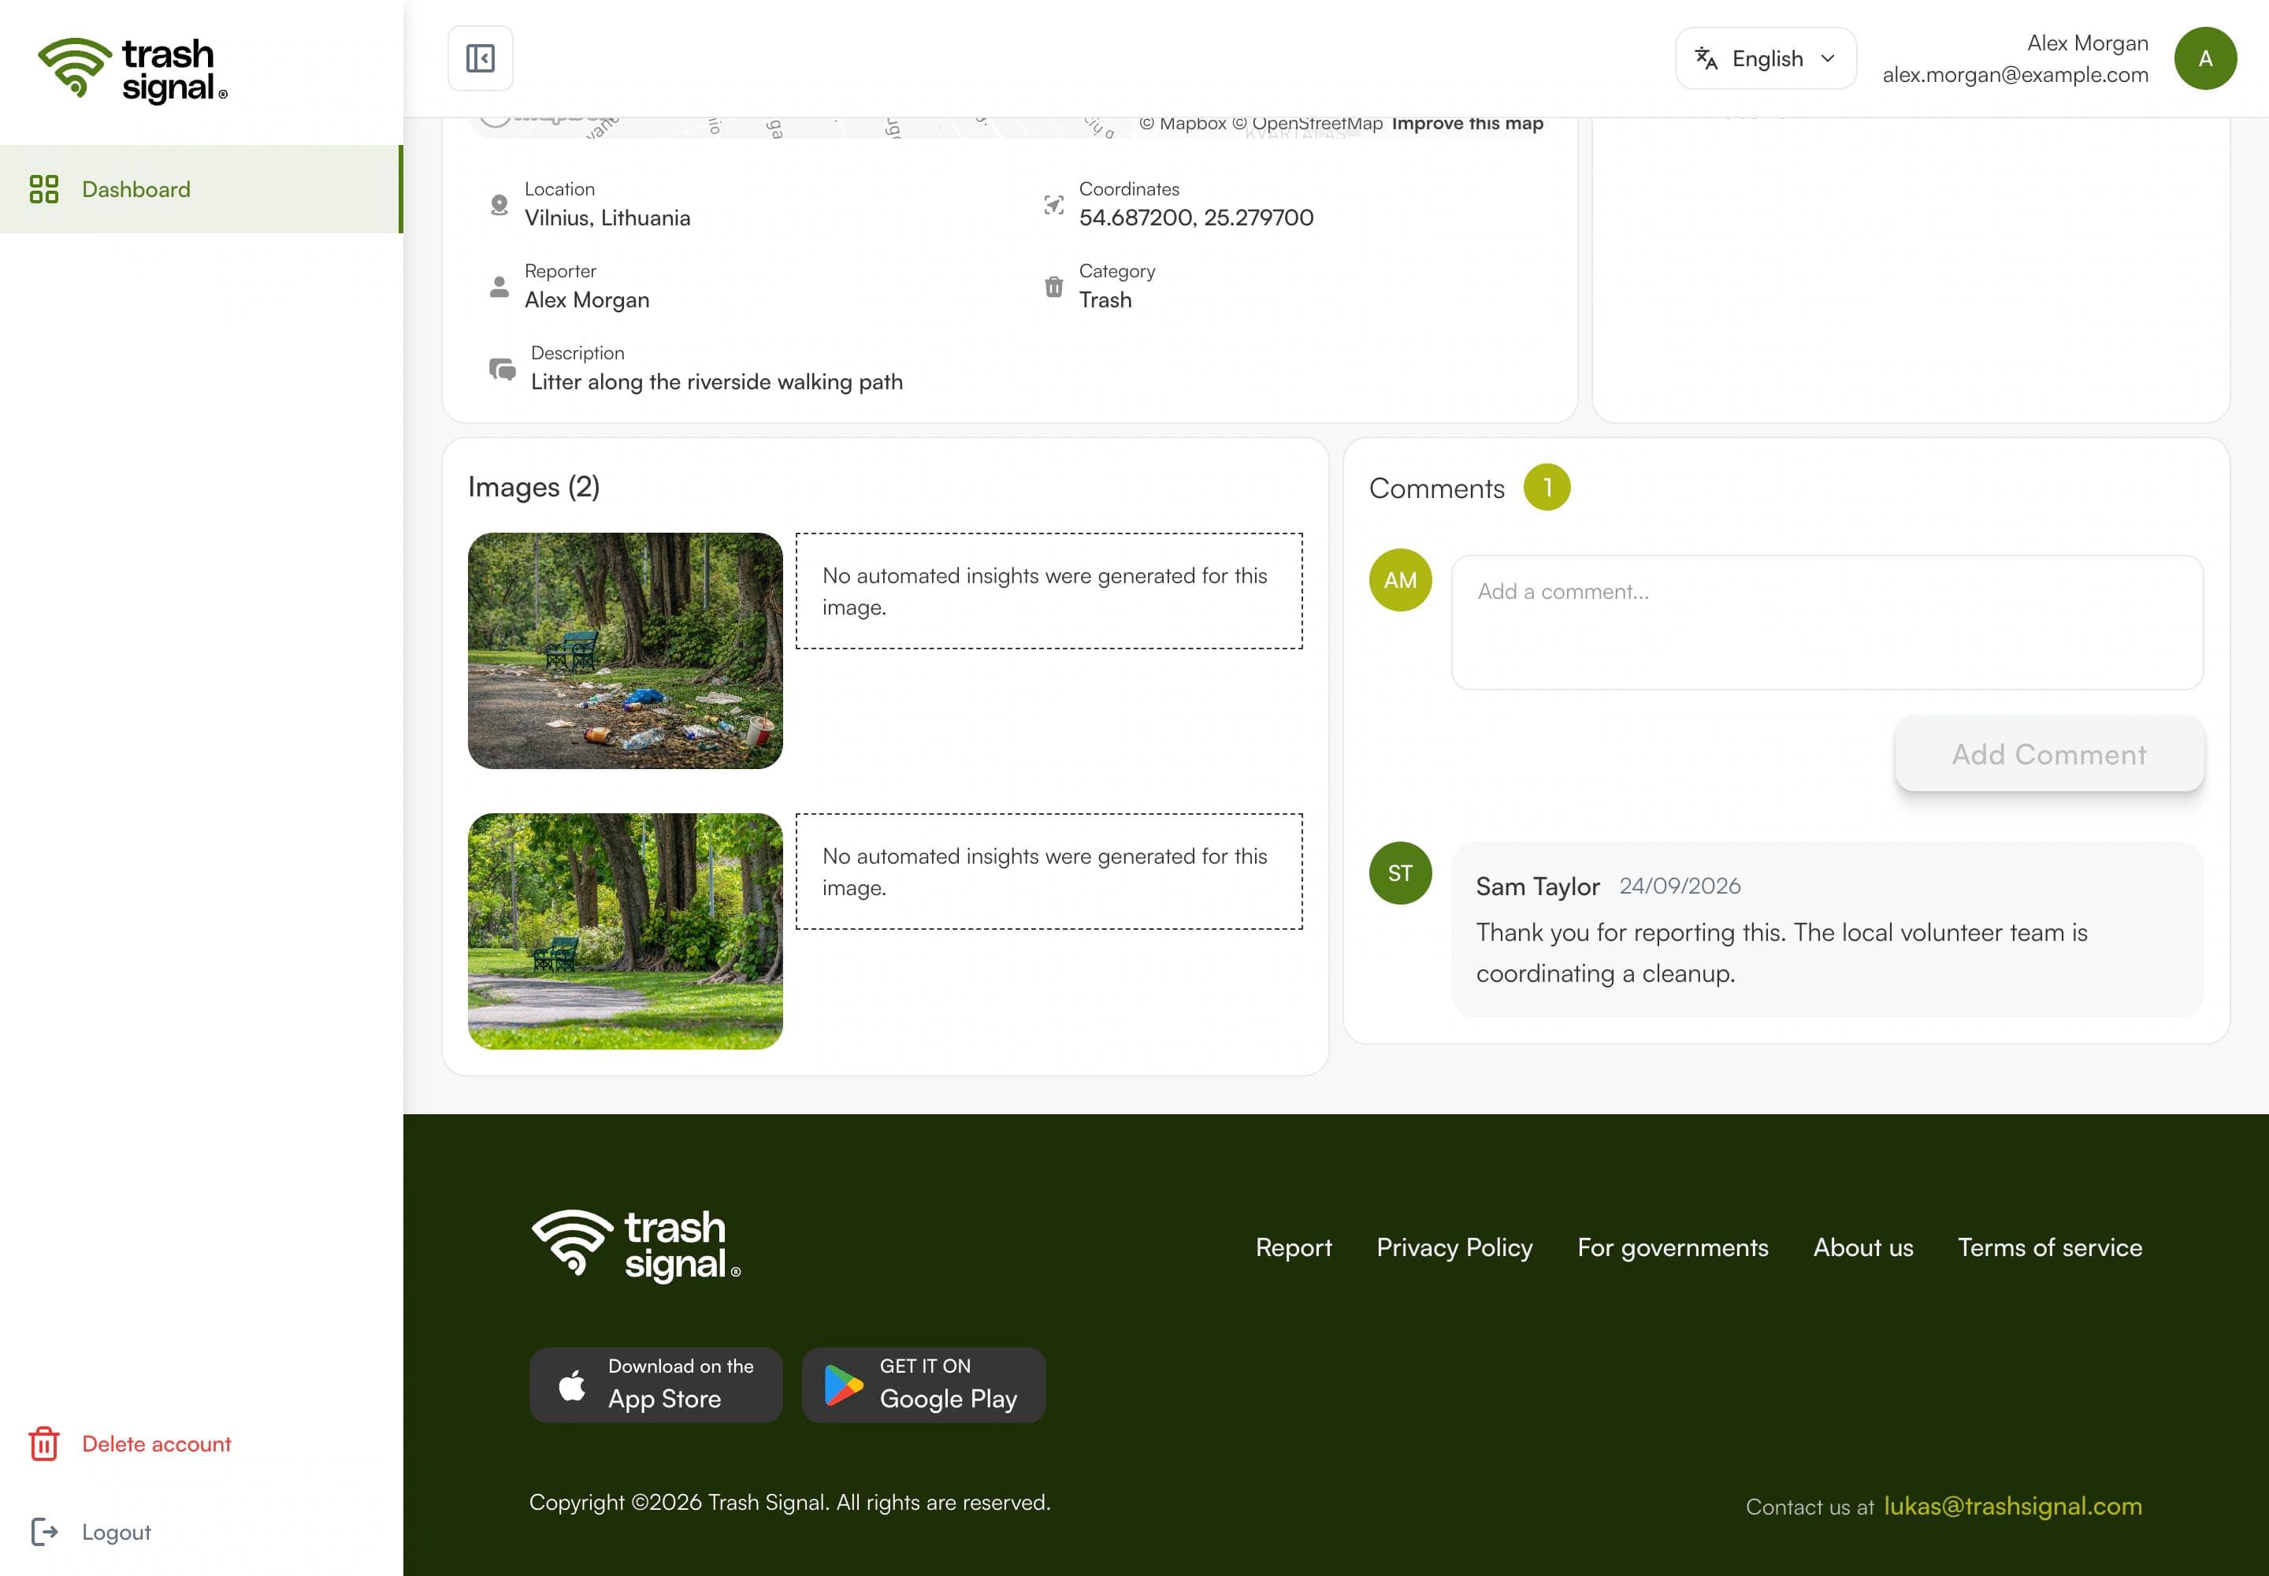
Task: Click the reporter person icon
Action: (x=499, y=286)
